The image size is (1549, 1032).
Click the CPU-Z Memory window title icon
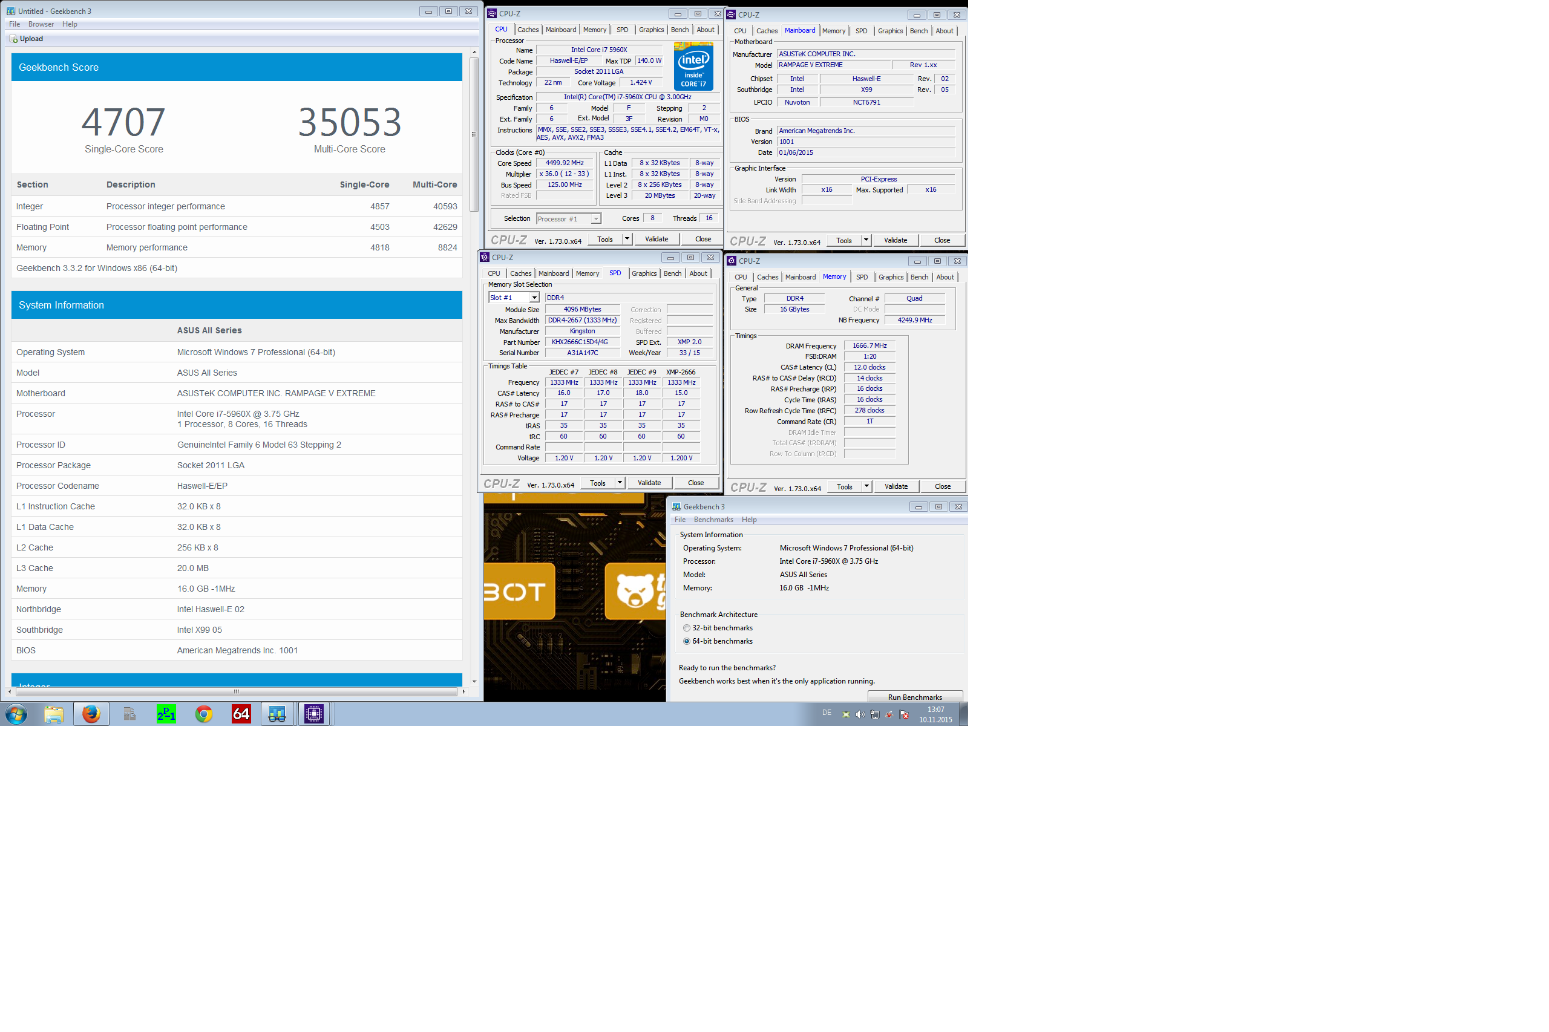click(732, 261)
